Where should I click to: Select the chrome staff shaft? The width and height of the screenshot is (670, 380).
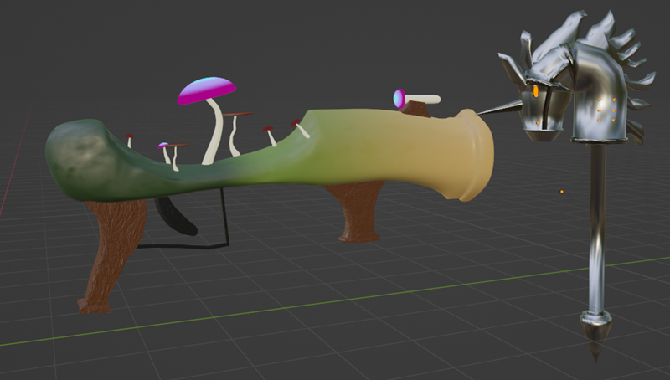[597, 227]
